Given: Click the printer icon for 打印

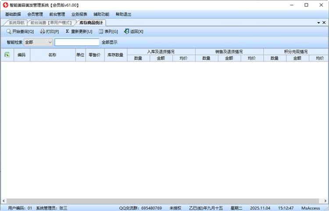Looking at the screenshot, I should (x=43, y=32).
